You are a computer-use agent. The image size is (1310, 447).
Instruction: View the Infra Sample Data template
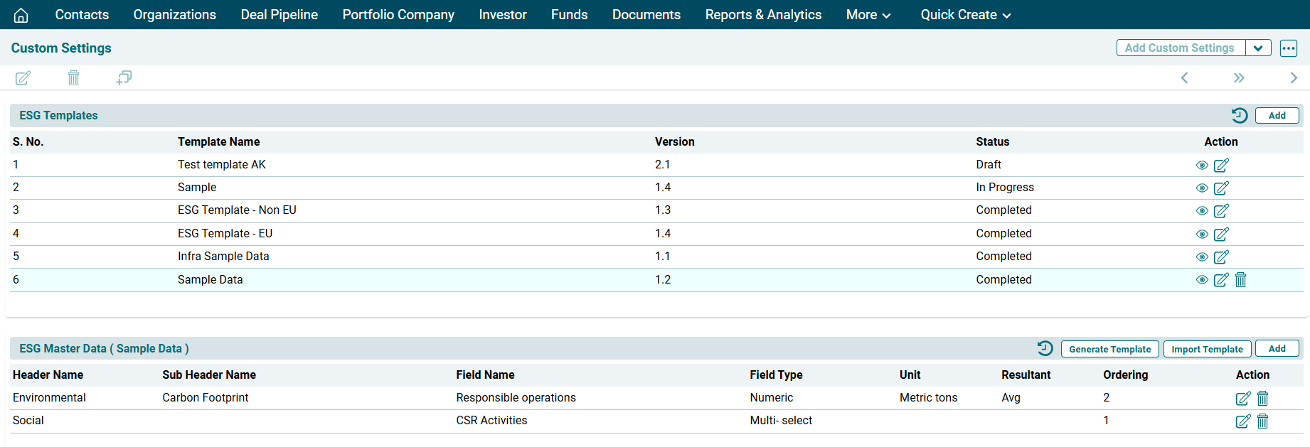point(1202,257)
